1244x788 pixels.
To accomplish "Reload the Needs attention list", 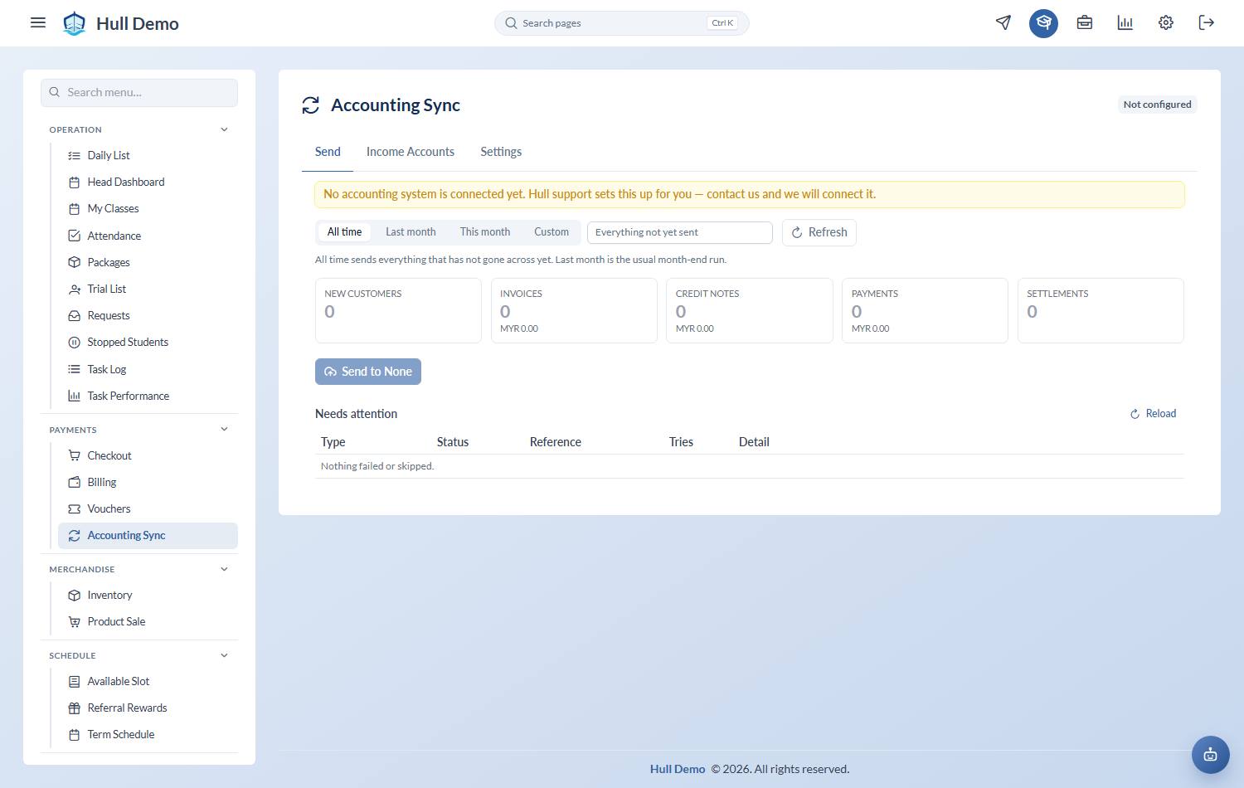I will click(x=1153, y=414).
